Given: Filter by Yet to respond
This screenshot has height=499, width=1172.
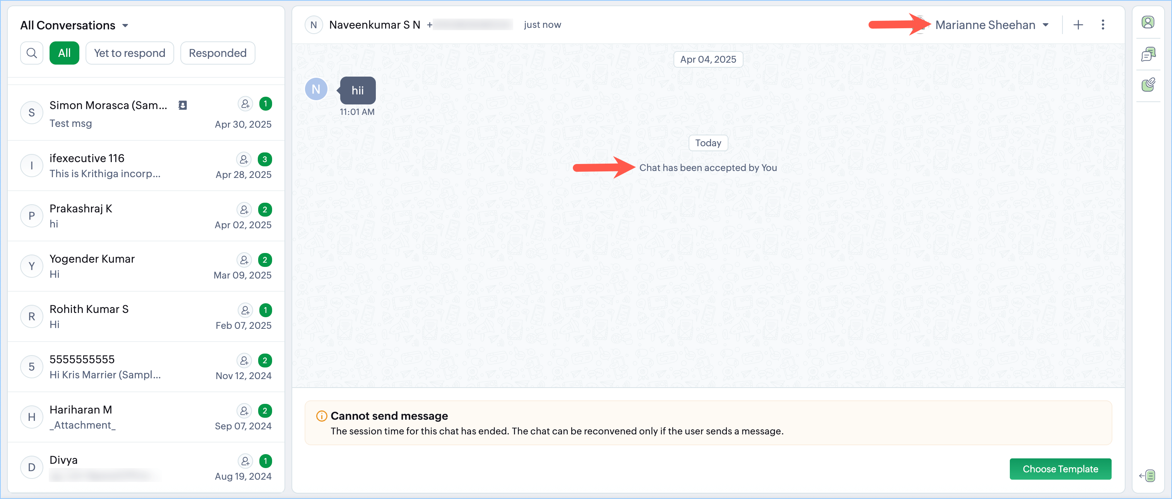Looking at the screenshot, I should 129,53.
